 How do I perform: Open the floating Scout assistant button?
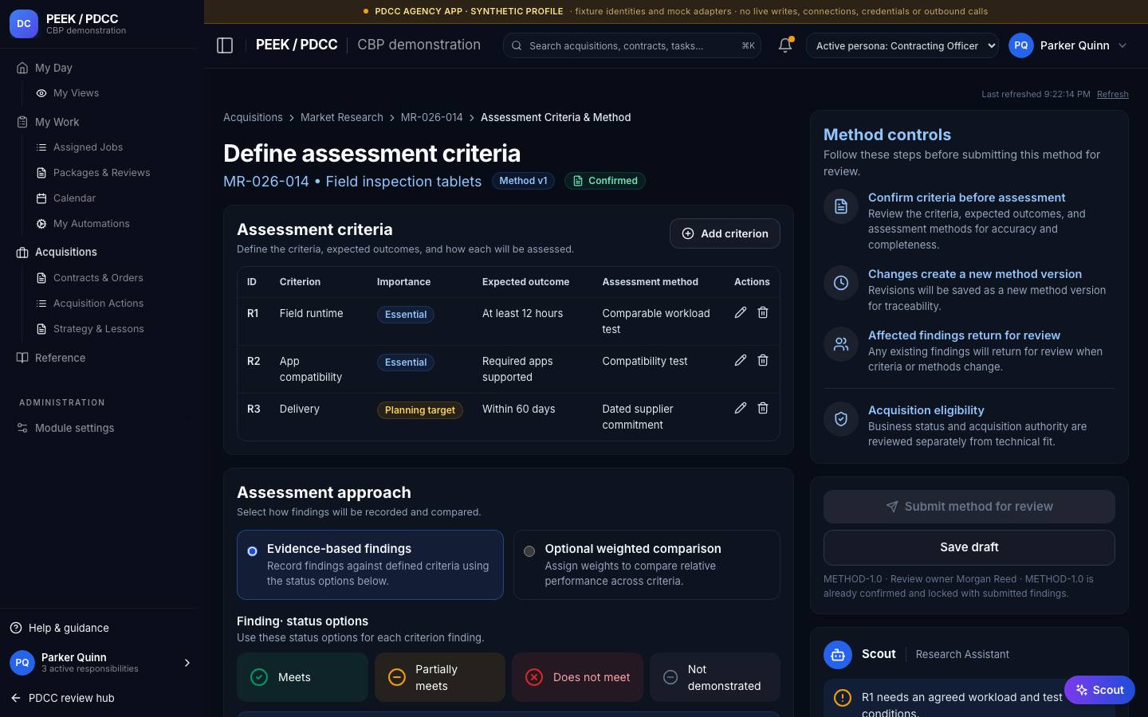pyautogui.click(x=1099, y=690)
